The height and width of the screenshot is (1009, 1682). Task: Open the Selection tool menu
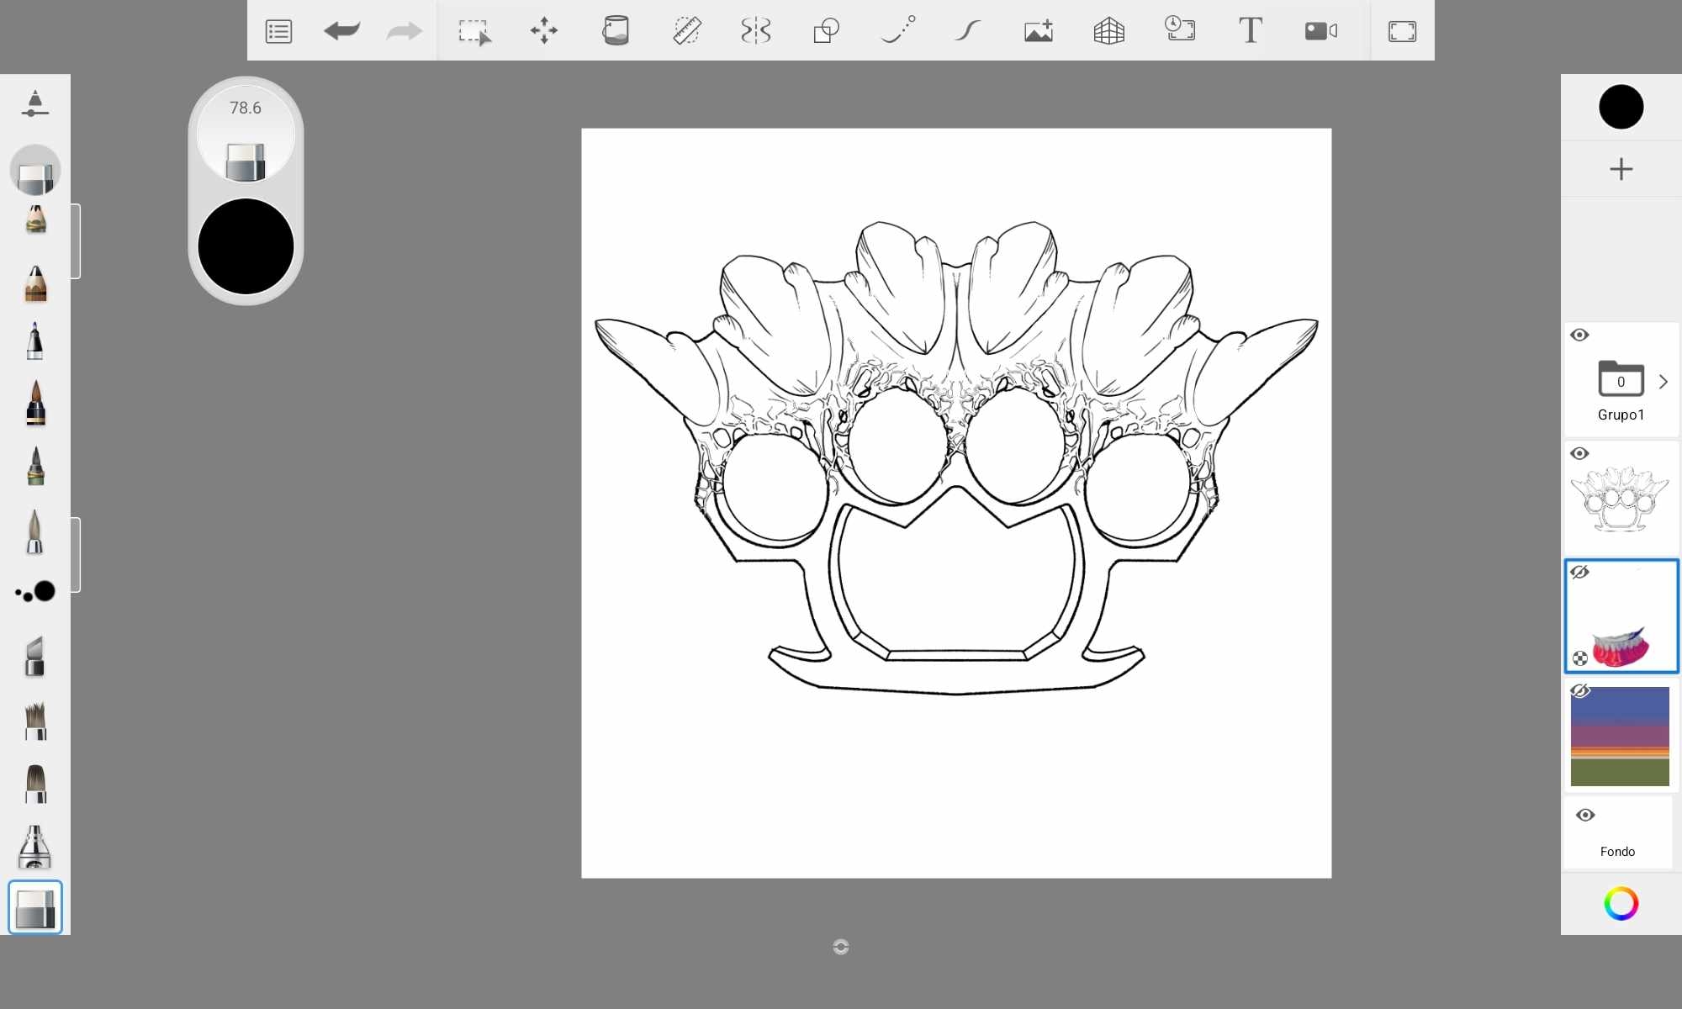click(x=474, y=31)
